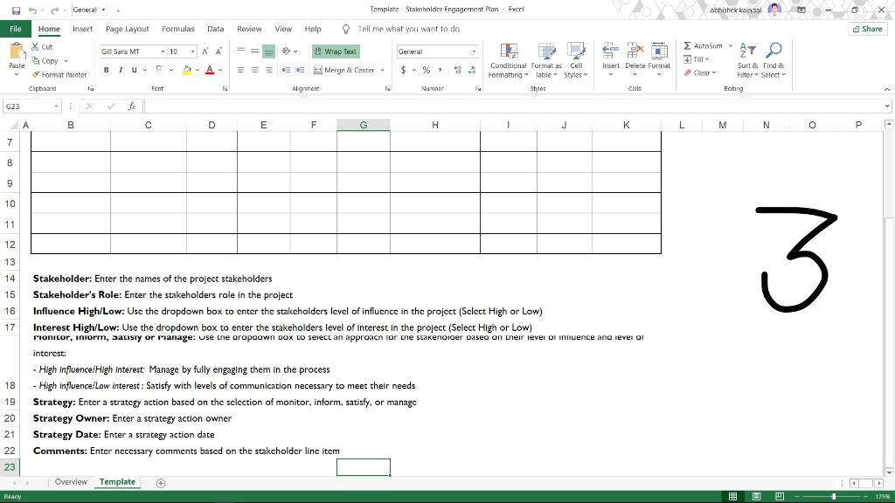Screen dimensions: 895x503
Task: Apply the Format Painter
Action: [59, 73]
